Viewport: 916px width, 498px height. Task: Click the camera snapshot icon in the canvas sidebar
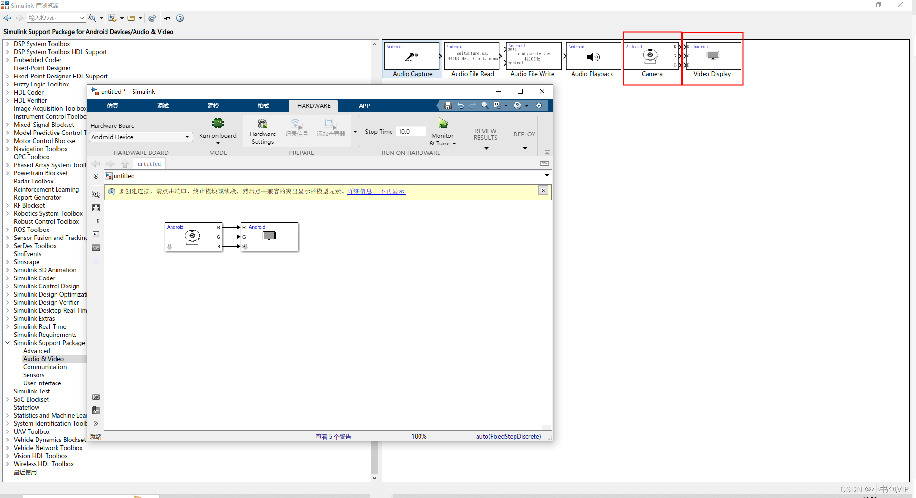[96, 397]
